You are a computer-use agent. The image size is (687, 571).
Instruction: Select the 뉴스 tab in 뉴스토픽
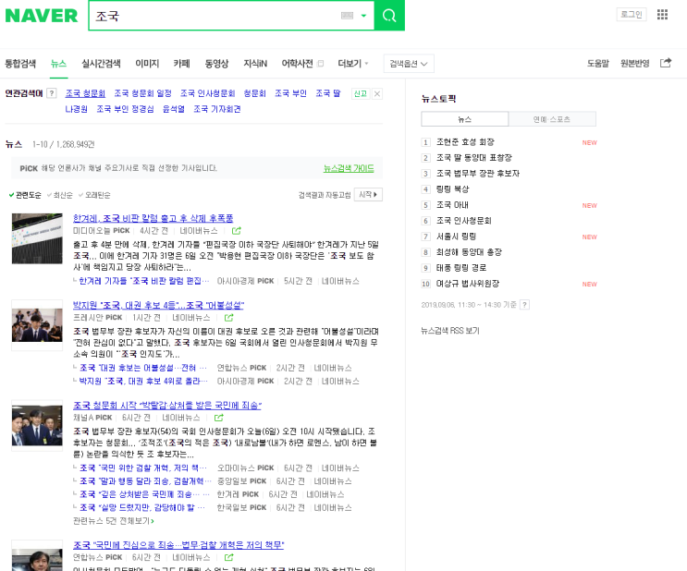[x=464, y=119]
